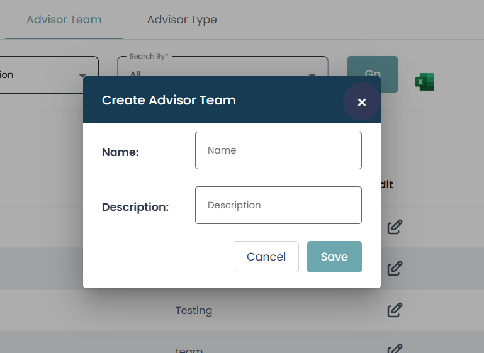The height and width of the screenshot is (353, 484).
Task: Select the team row text
Action: [x=189, y=349]
